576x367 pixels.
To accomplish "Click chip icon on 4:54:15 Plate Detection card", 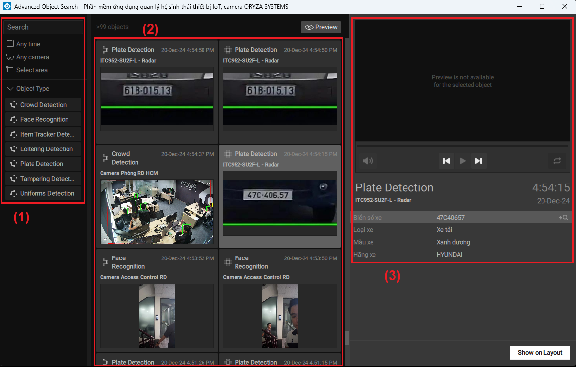I will (x=228, y=154).
